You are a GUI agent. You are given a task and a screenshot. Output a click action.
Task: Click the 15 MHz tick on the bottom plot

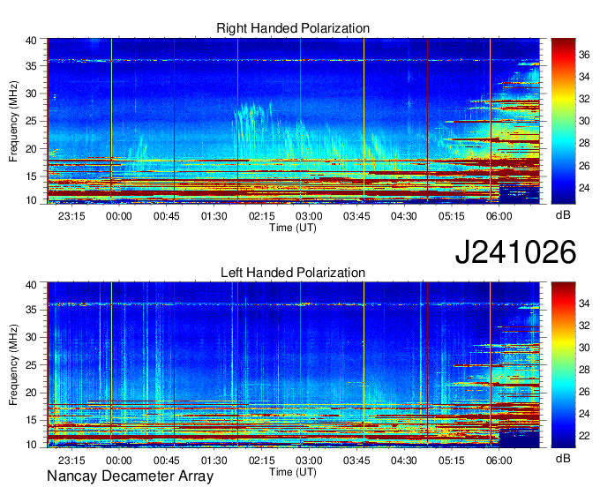pos(31,421)
